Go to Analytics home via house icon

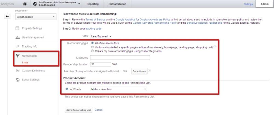(25, 4)
